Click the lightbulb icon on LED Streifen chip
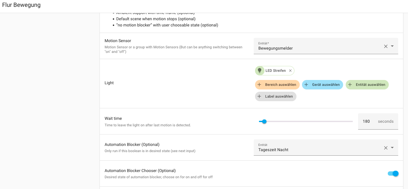This screenshot has height=189, width=408. point(260,71)
